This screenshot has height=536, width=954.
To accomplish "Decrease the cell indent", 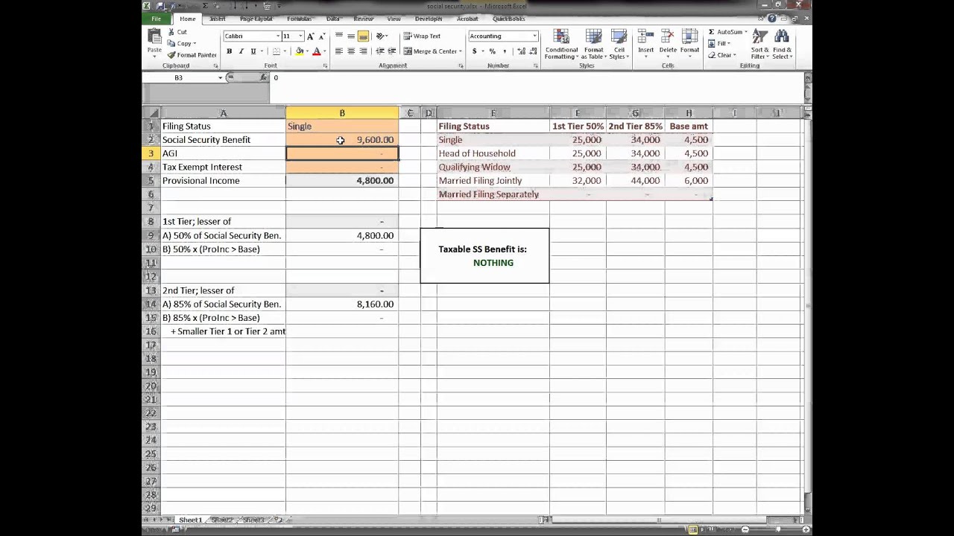I will 379,51.
